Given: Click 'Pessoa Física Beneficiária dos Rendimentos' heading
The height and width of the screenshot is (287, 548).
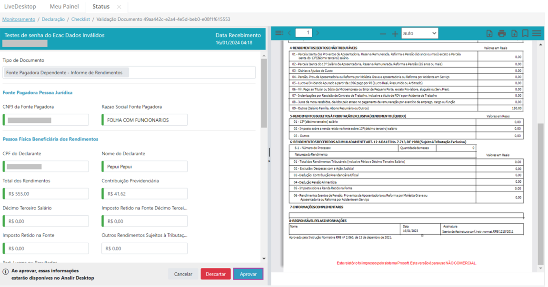Looking at the screenshot, I should [50, 139].
